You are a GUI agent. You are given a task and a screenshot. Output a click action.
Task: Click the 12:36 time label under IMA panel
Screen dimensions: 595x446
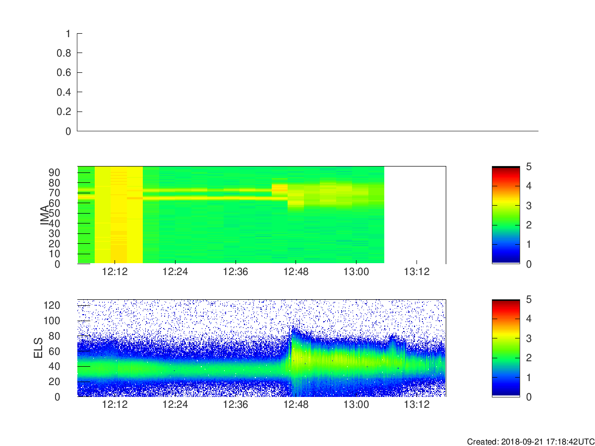pos(236,272)
